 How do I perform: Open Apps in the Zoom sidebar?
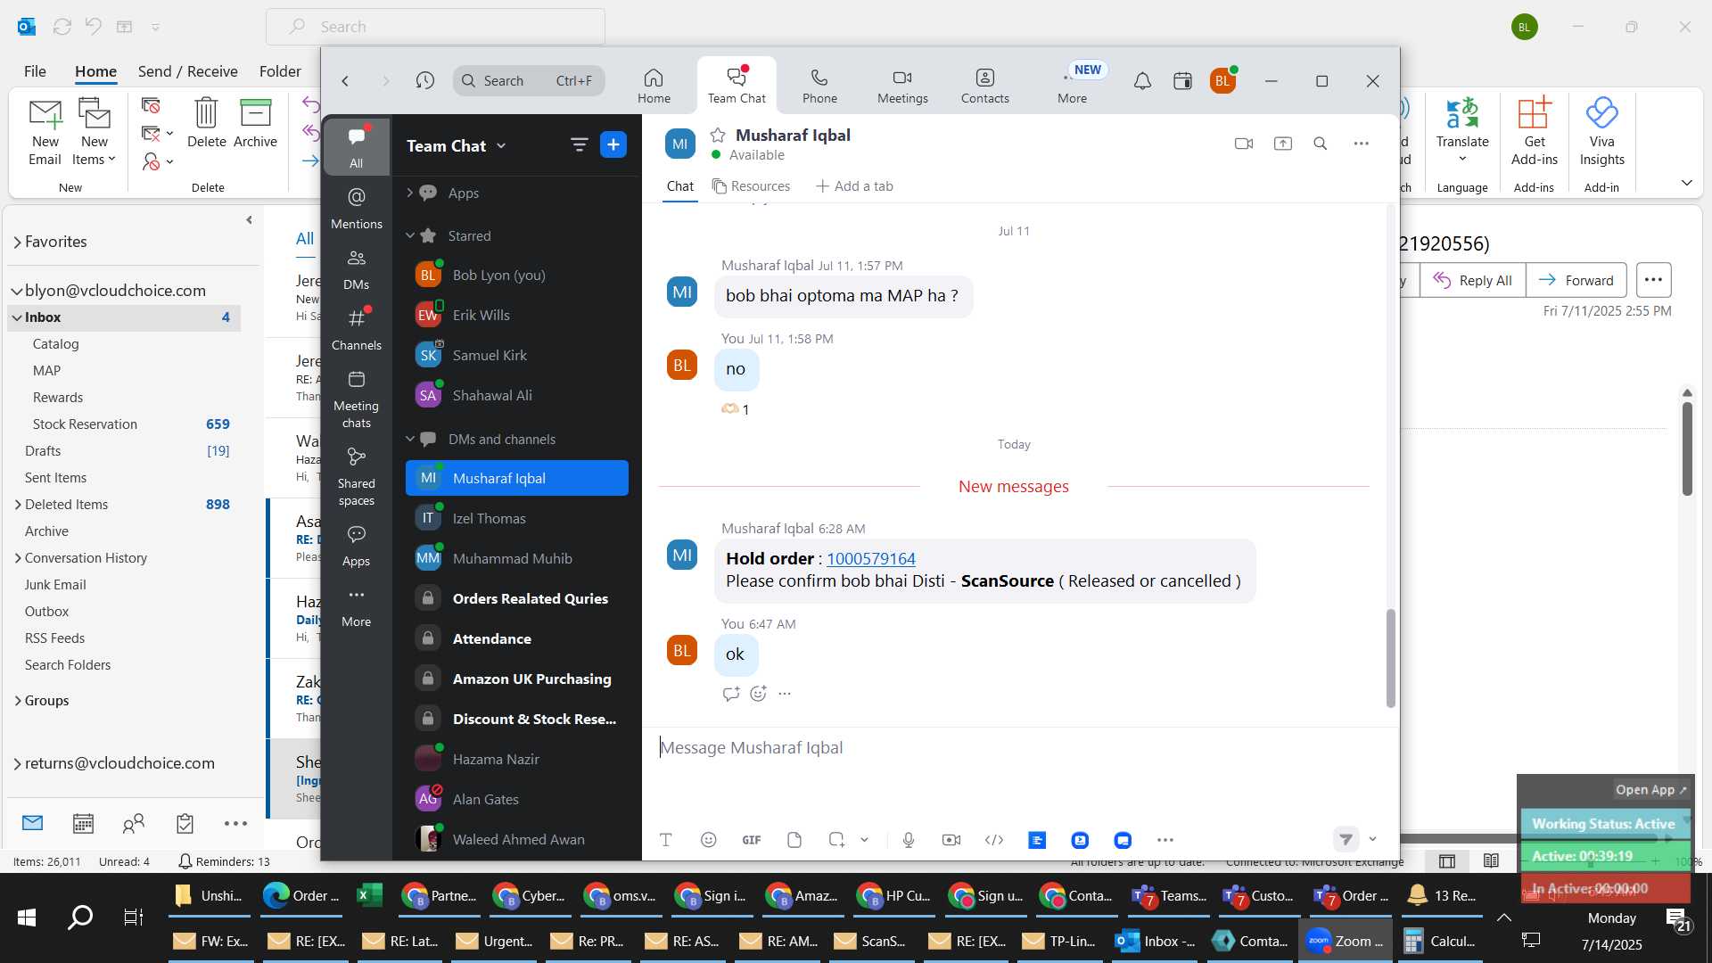tap(357, 546)
